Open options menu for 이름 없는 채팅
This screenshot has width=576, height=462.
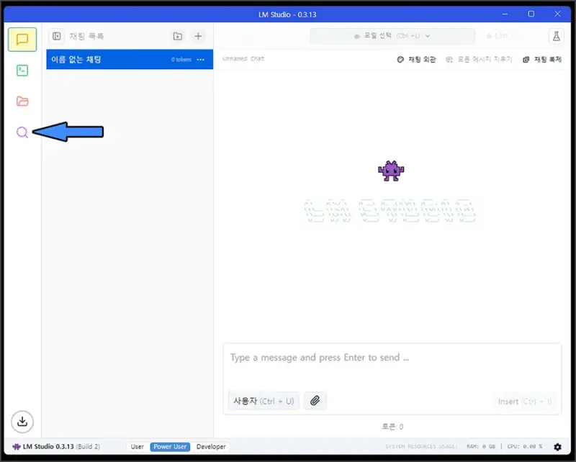[x=201, y=60]
